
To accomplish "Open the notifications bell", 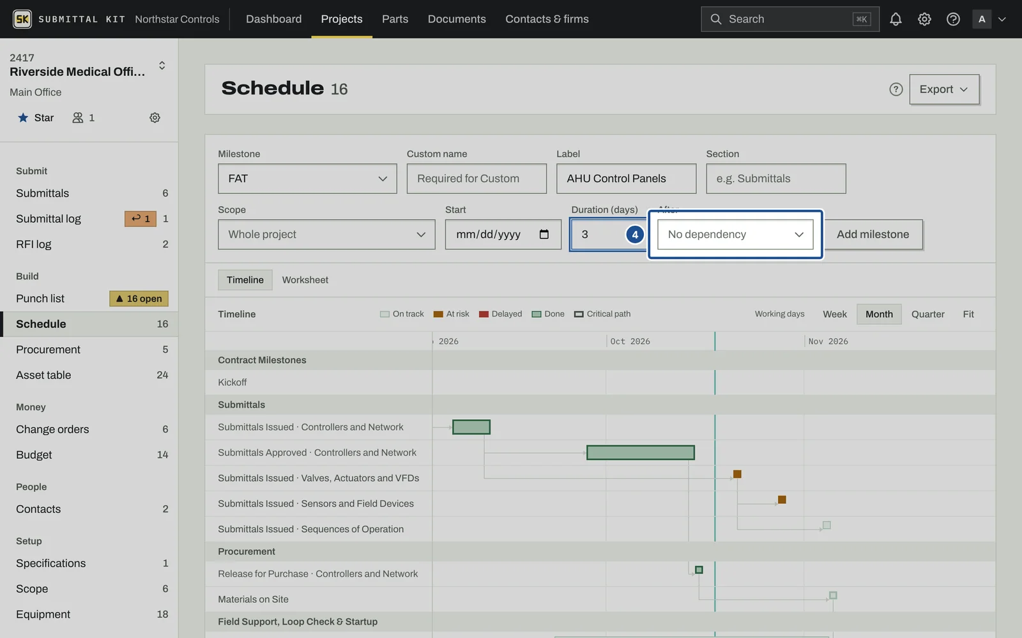I will click(896, 19).
